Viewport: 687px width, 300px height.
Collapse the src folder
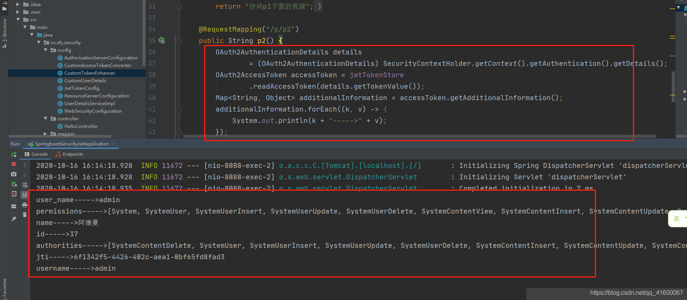pos(18,19)
